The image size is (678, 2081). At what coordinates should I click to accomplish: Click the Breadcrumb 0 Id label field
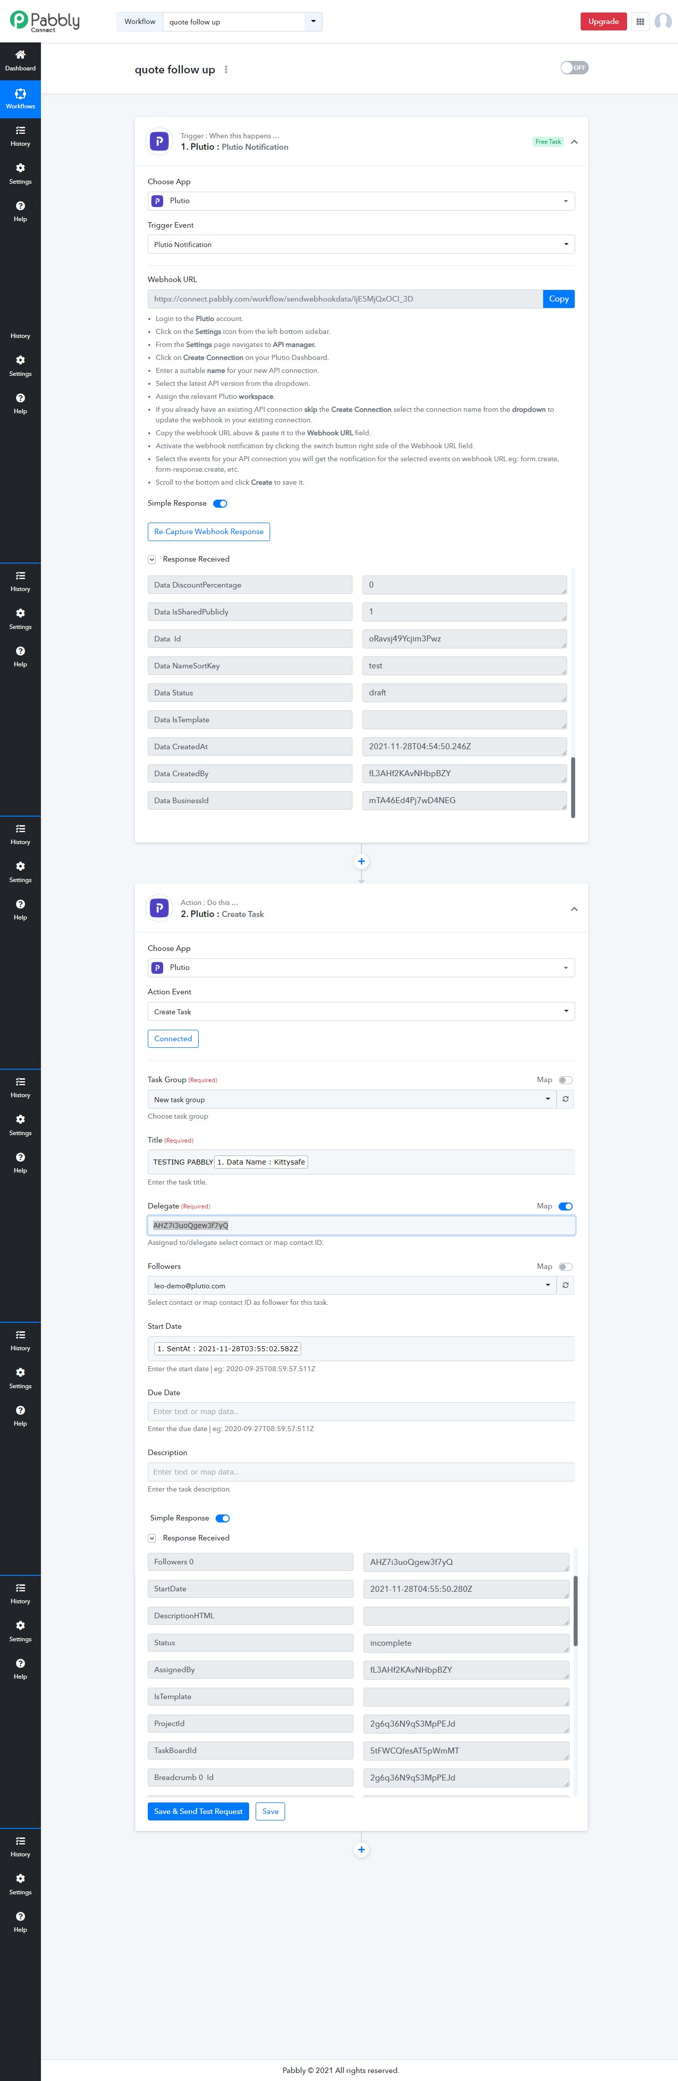(x=251, y=1777)
